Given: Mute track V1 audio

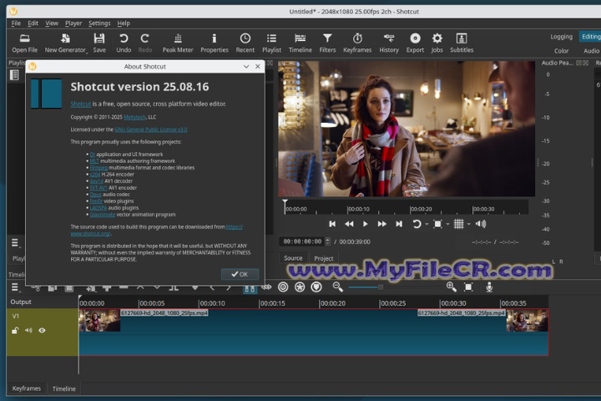Looking at the screenshot, I should pos(28,330).
